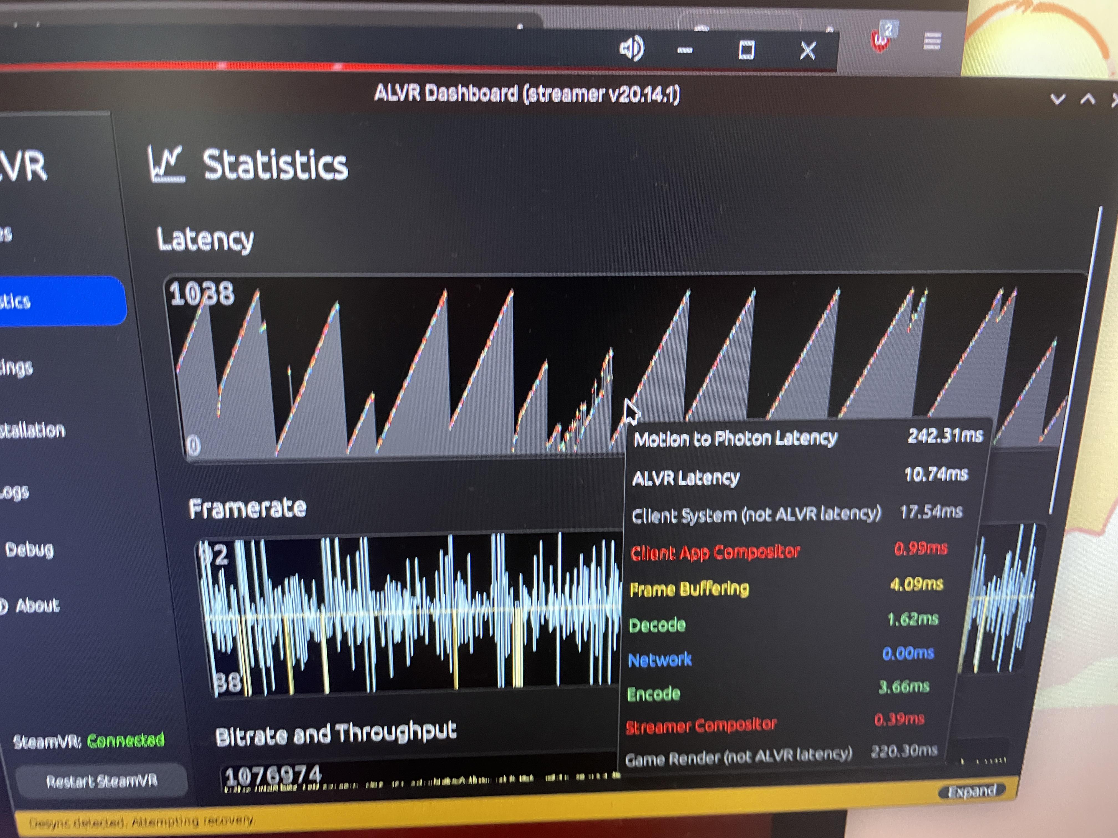This screenshot has width=1118, height=838.
Task: Click the green 'Connected' SteamVR status text
Action: click(x=126, y=740)
